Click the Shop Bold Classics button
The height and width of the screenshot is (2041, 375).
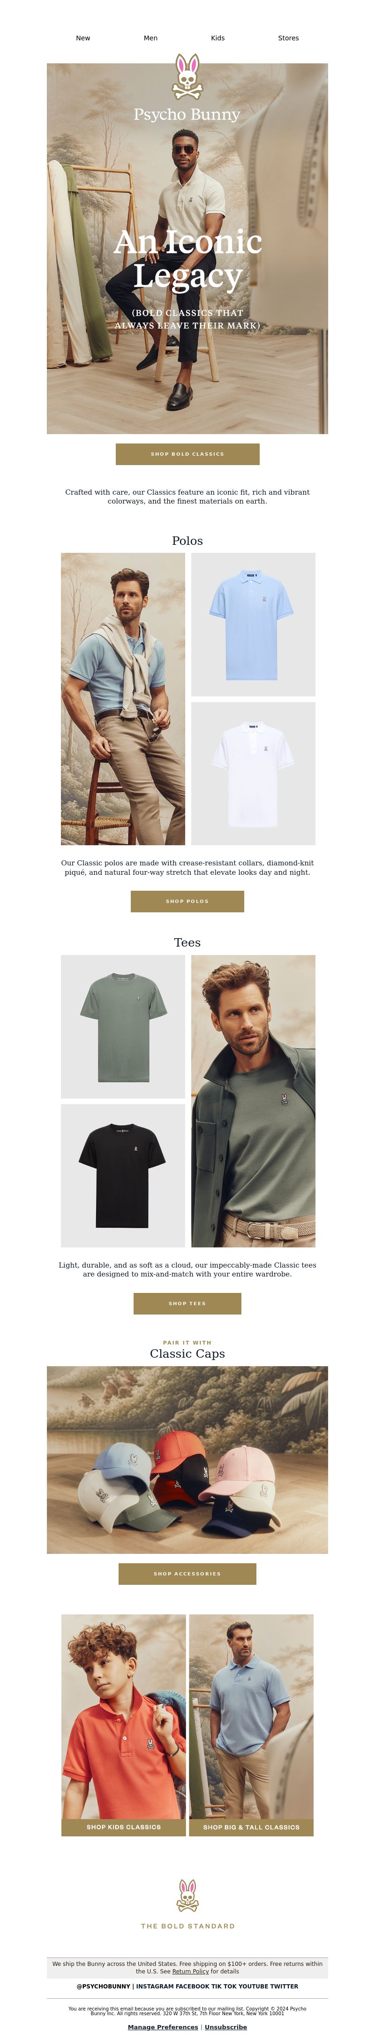(187, 454)
